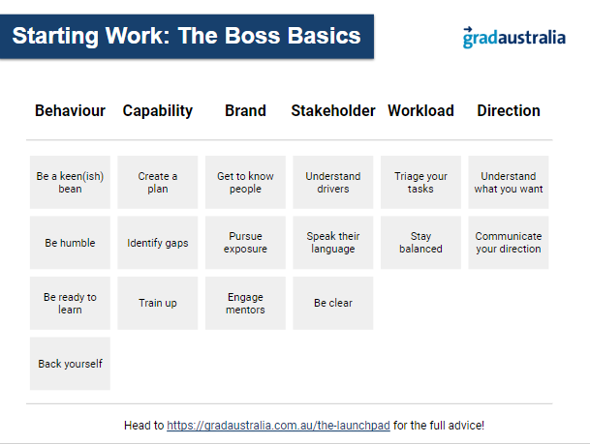This screenshot has width=590, height=444.
Task: Select the 'Be humble' tile
Action: 70,243
